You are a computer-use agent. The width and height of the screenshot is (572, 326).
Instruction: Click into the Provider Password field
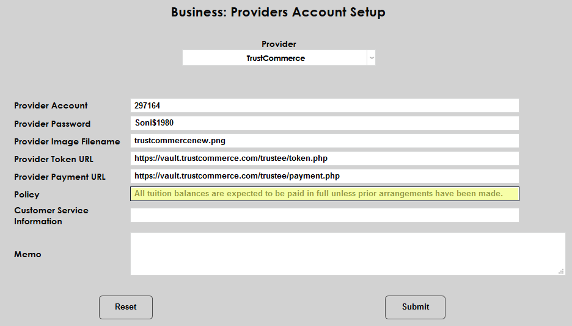pyautogui.click(x=324, y=123)
